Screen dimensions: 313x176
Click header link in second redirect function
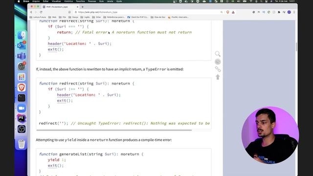pyautogui.click(x=64, y=95)
